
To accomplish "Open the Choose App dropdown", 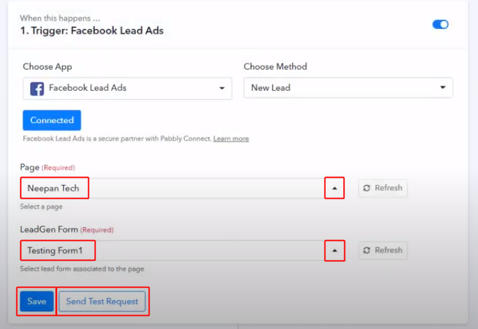I will click(x=128, y=88).
